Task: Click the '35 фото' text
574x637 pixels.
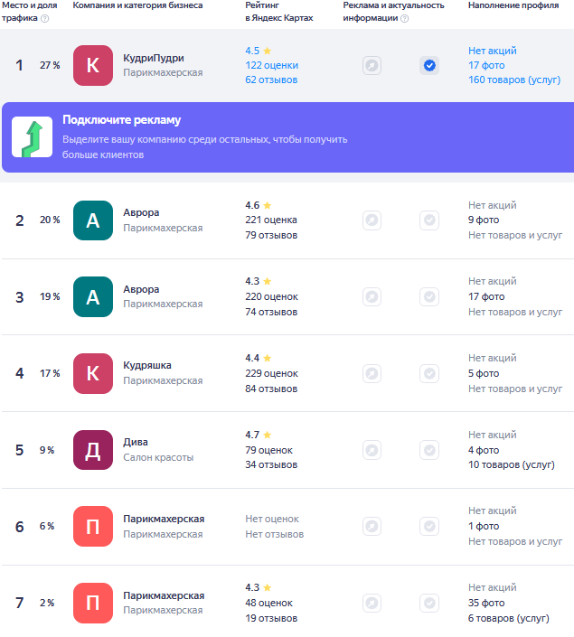Action: pos(486,603)
